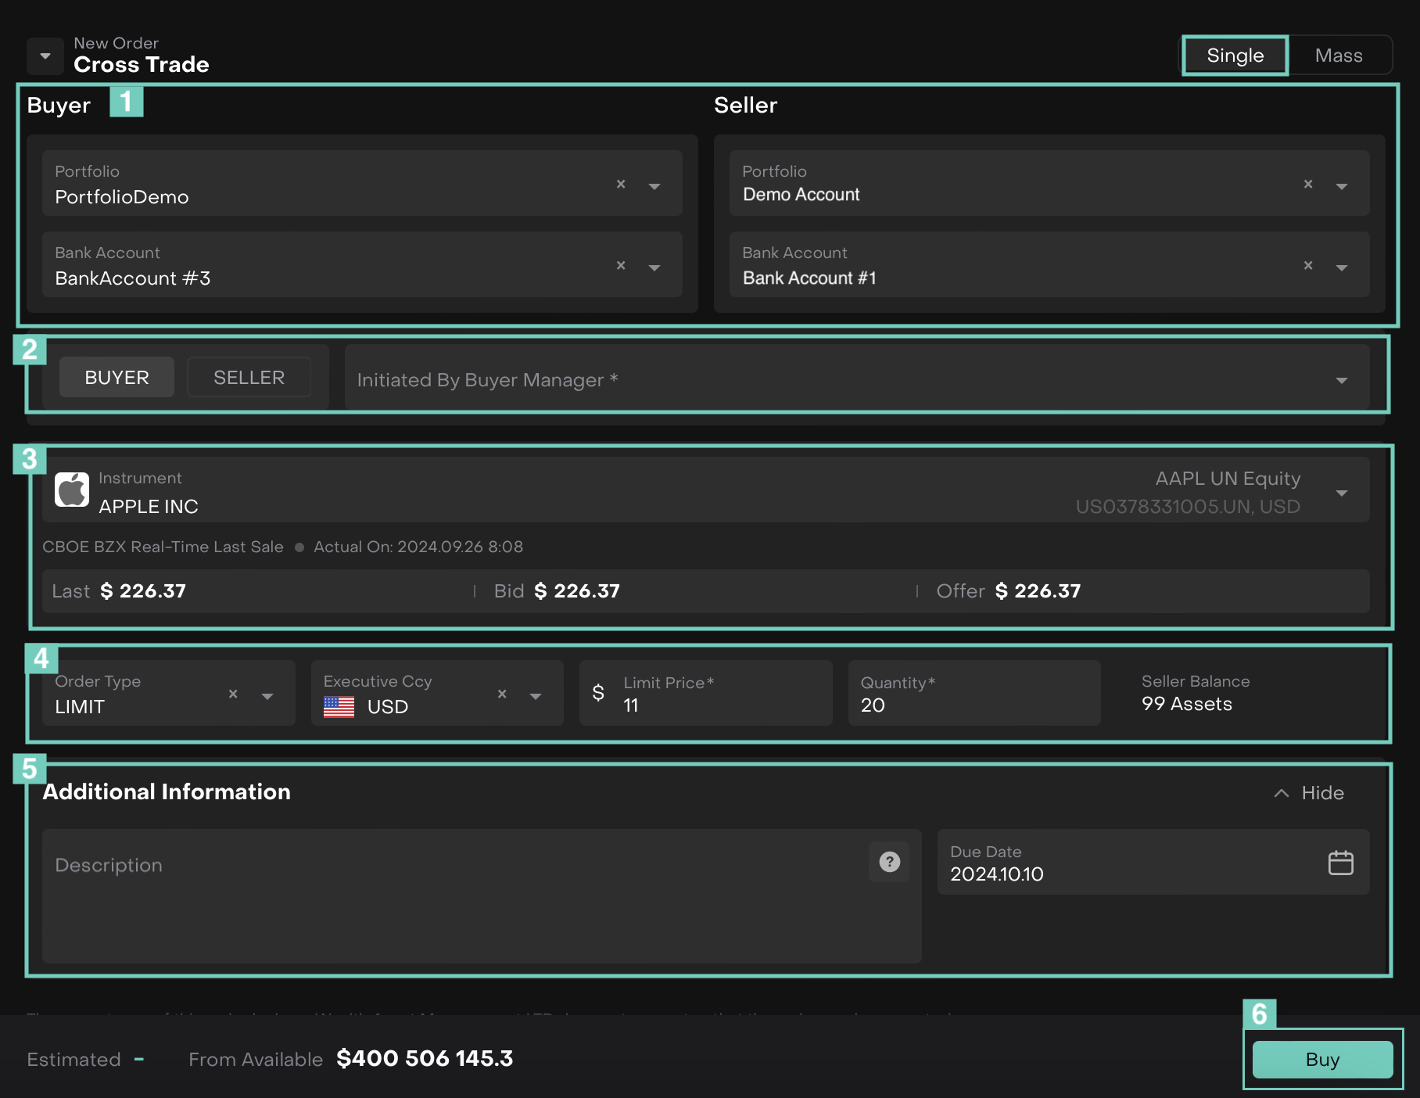The height and width of the screenshot is (1098, 1420).
Task: Clear the Executive Ccy selection
Action: tap(502, 694)
